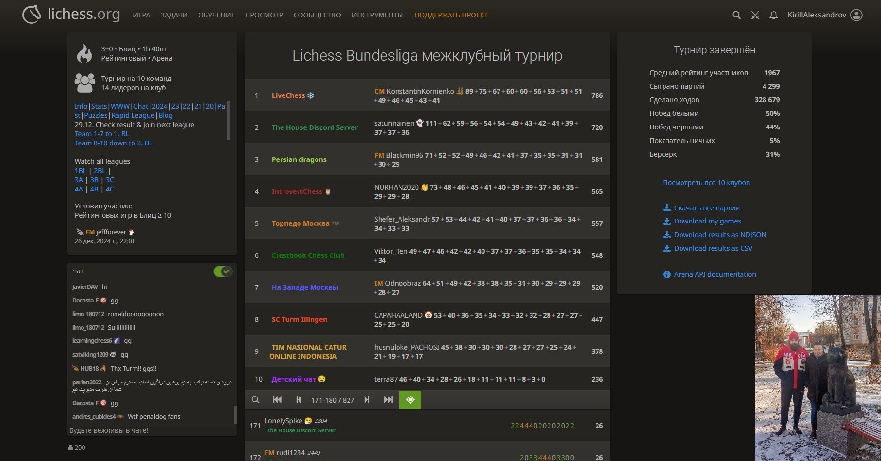Click Скачать все партии link
The width and height of the screenshot is (881, 461).
click(707, 208)
